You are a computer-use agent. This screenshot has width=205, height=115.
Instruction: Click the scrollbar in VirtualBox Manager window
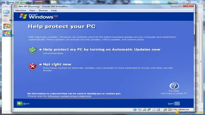(201, 61)
